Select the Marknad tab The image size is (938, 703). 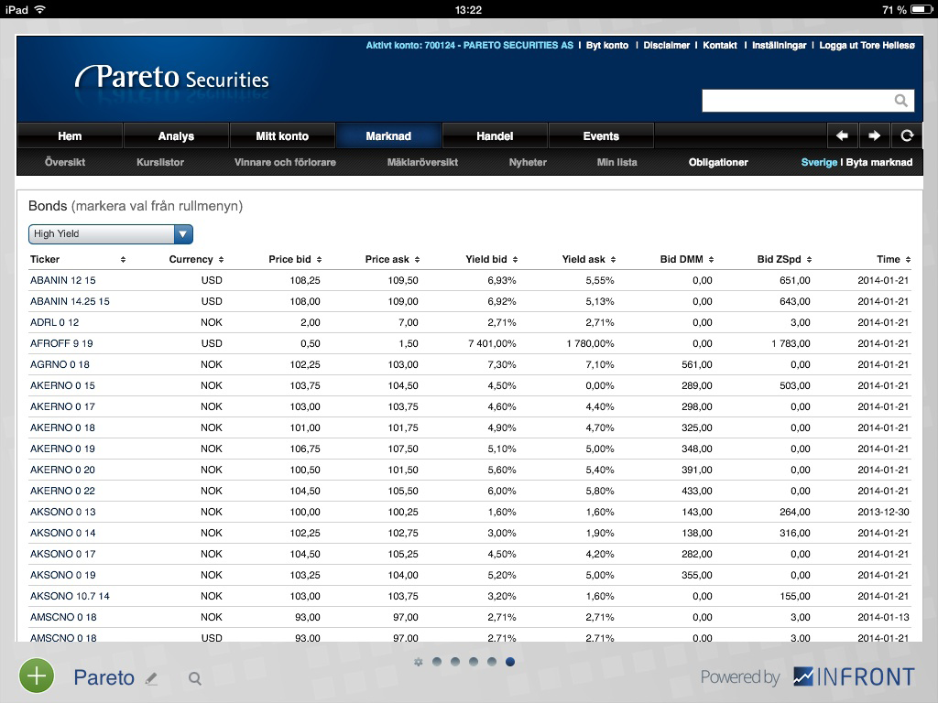pos(388,135)
